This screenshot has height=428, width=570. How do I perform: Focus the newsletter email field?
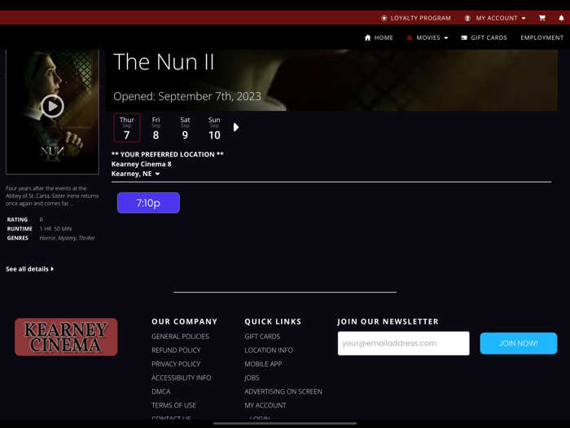[404, 343]
